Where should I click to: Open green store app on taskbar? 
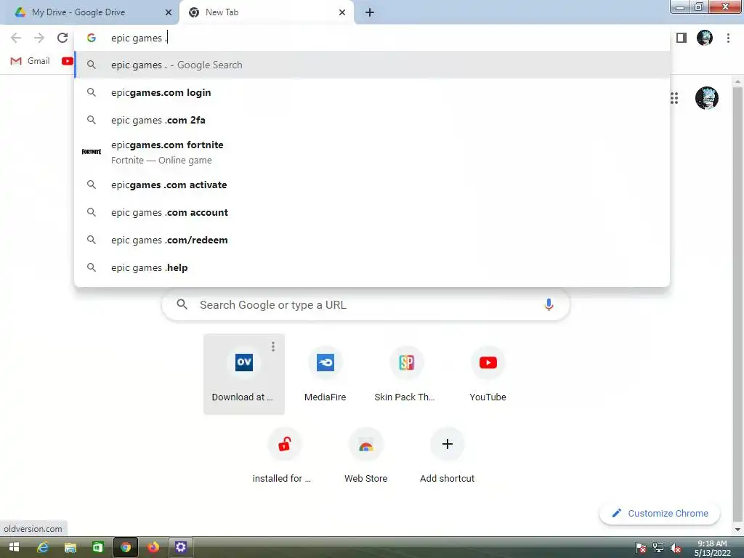98,548
